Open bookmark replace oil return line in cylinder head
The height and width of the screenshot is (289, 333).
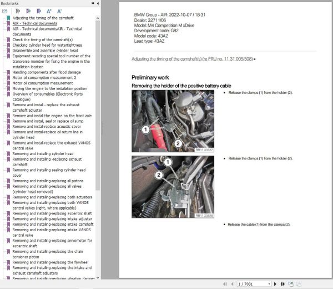(x=48, y=134)
